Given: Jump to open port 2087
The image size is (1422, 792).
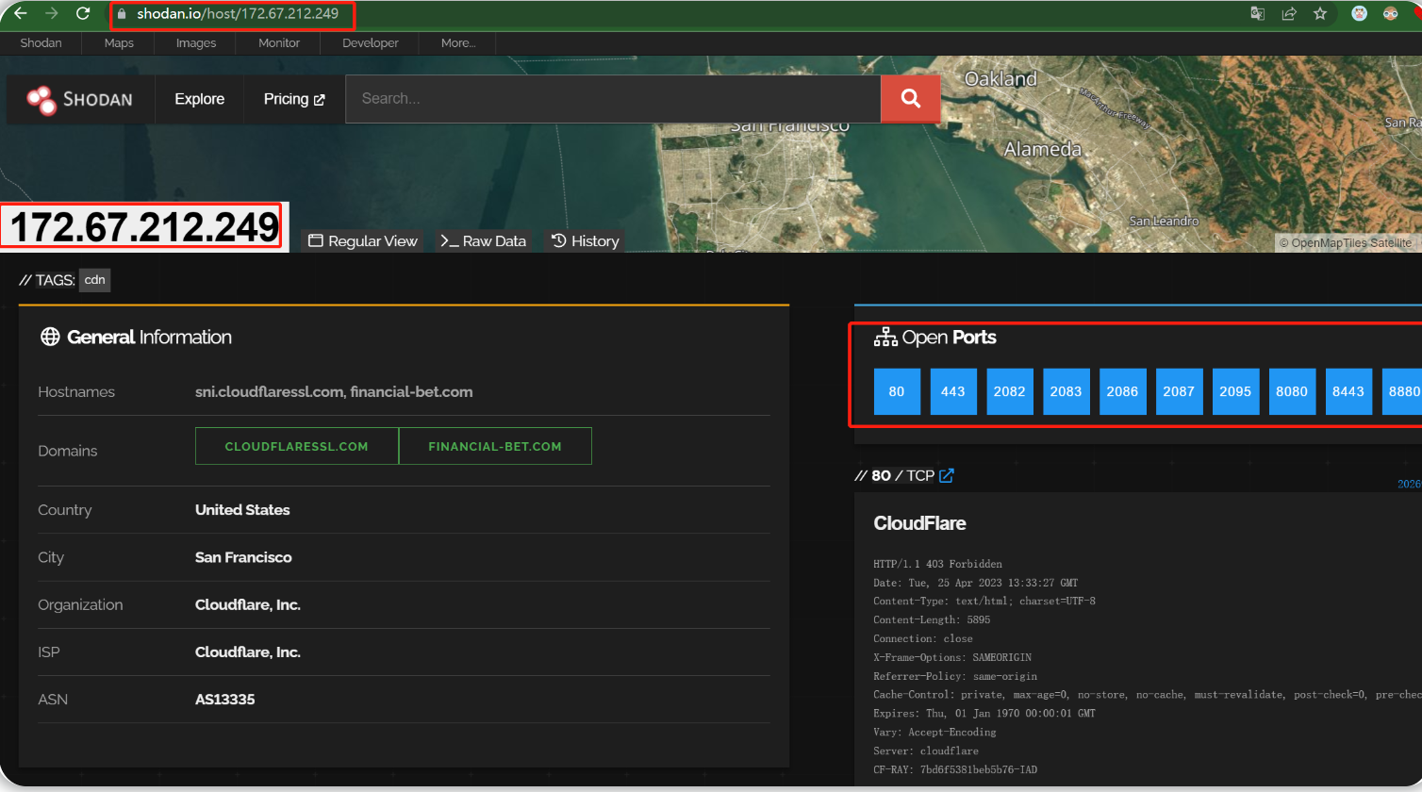Looking at the screenshot, I should tap(1179, 391).
